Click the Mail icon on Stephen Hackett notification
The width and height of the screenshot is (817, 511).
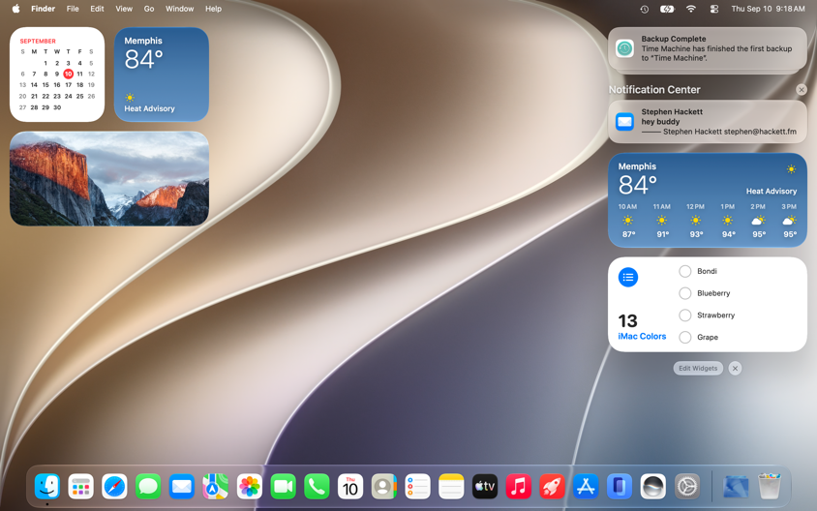pos(624,122)
